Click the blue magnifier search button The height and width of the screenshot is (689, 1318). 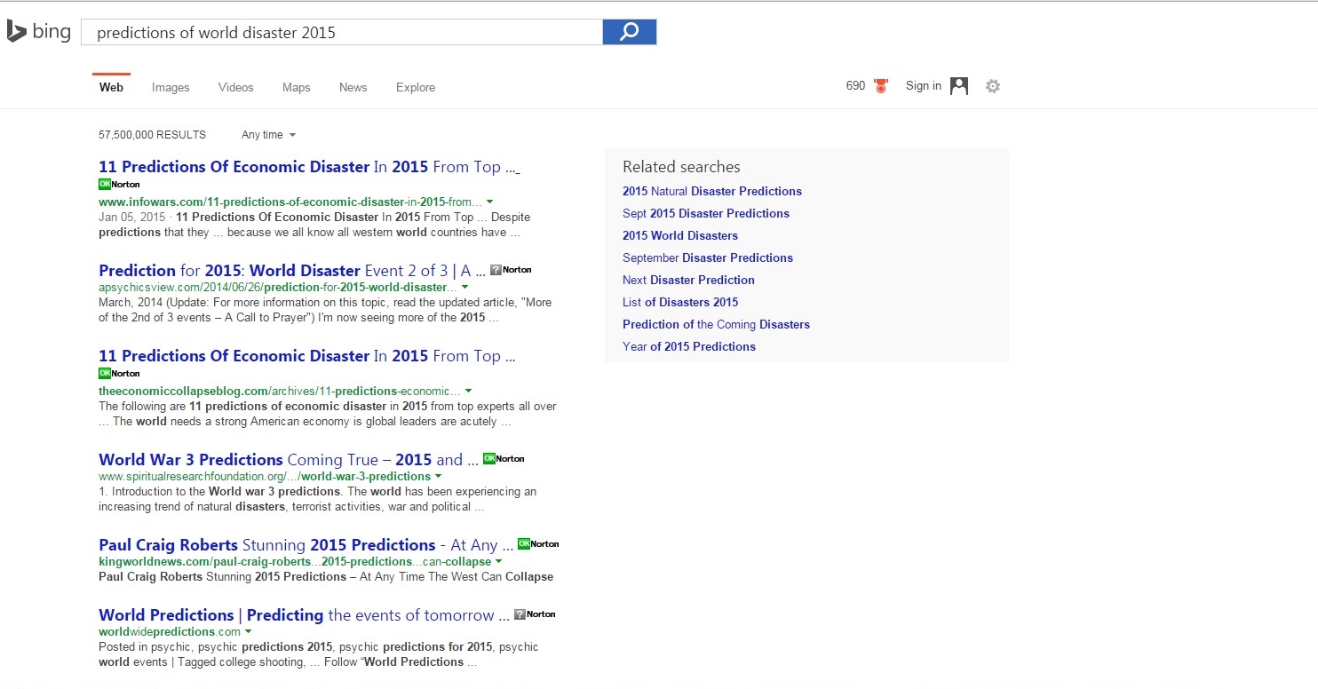tap(629, 32)
